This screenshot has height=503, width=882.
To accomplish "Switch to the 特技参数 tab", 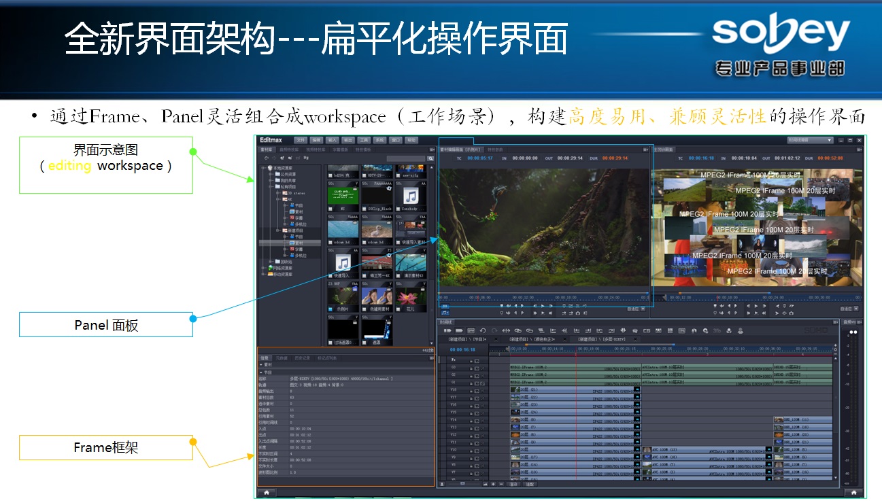I will tap(495, 150).
